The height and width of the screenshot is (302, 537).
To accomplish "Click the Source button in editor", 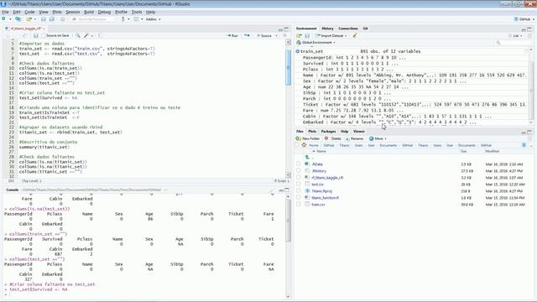I will pos(264,35).
